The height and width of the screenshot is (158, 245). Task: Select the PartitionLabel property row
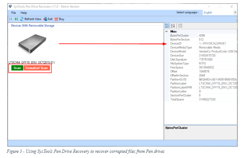point(203,83)
